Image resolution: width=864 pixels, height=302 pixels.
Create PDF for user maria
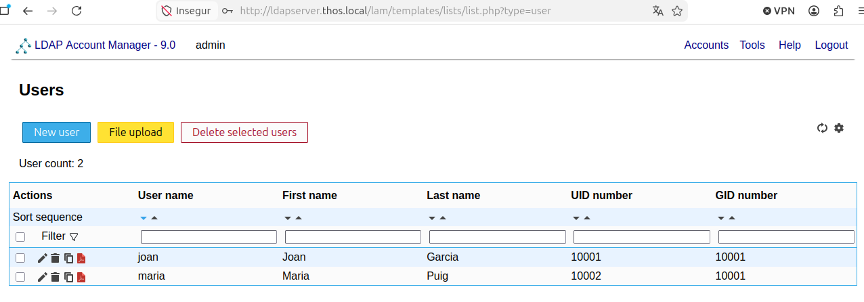point(81,277)
